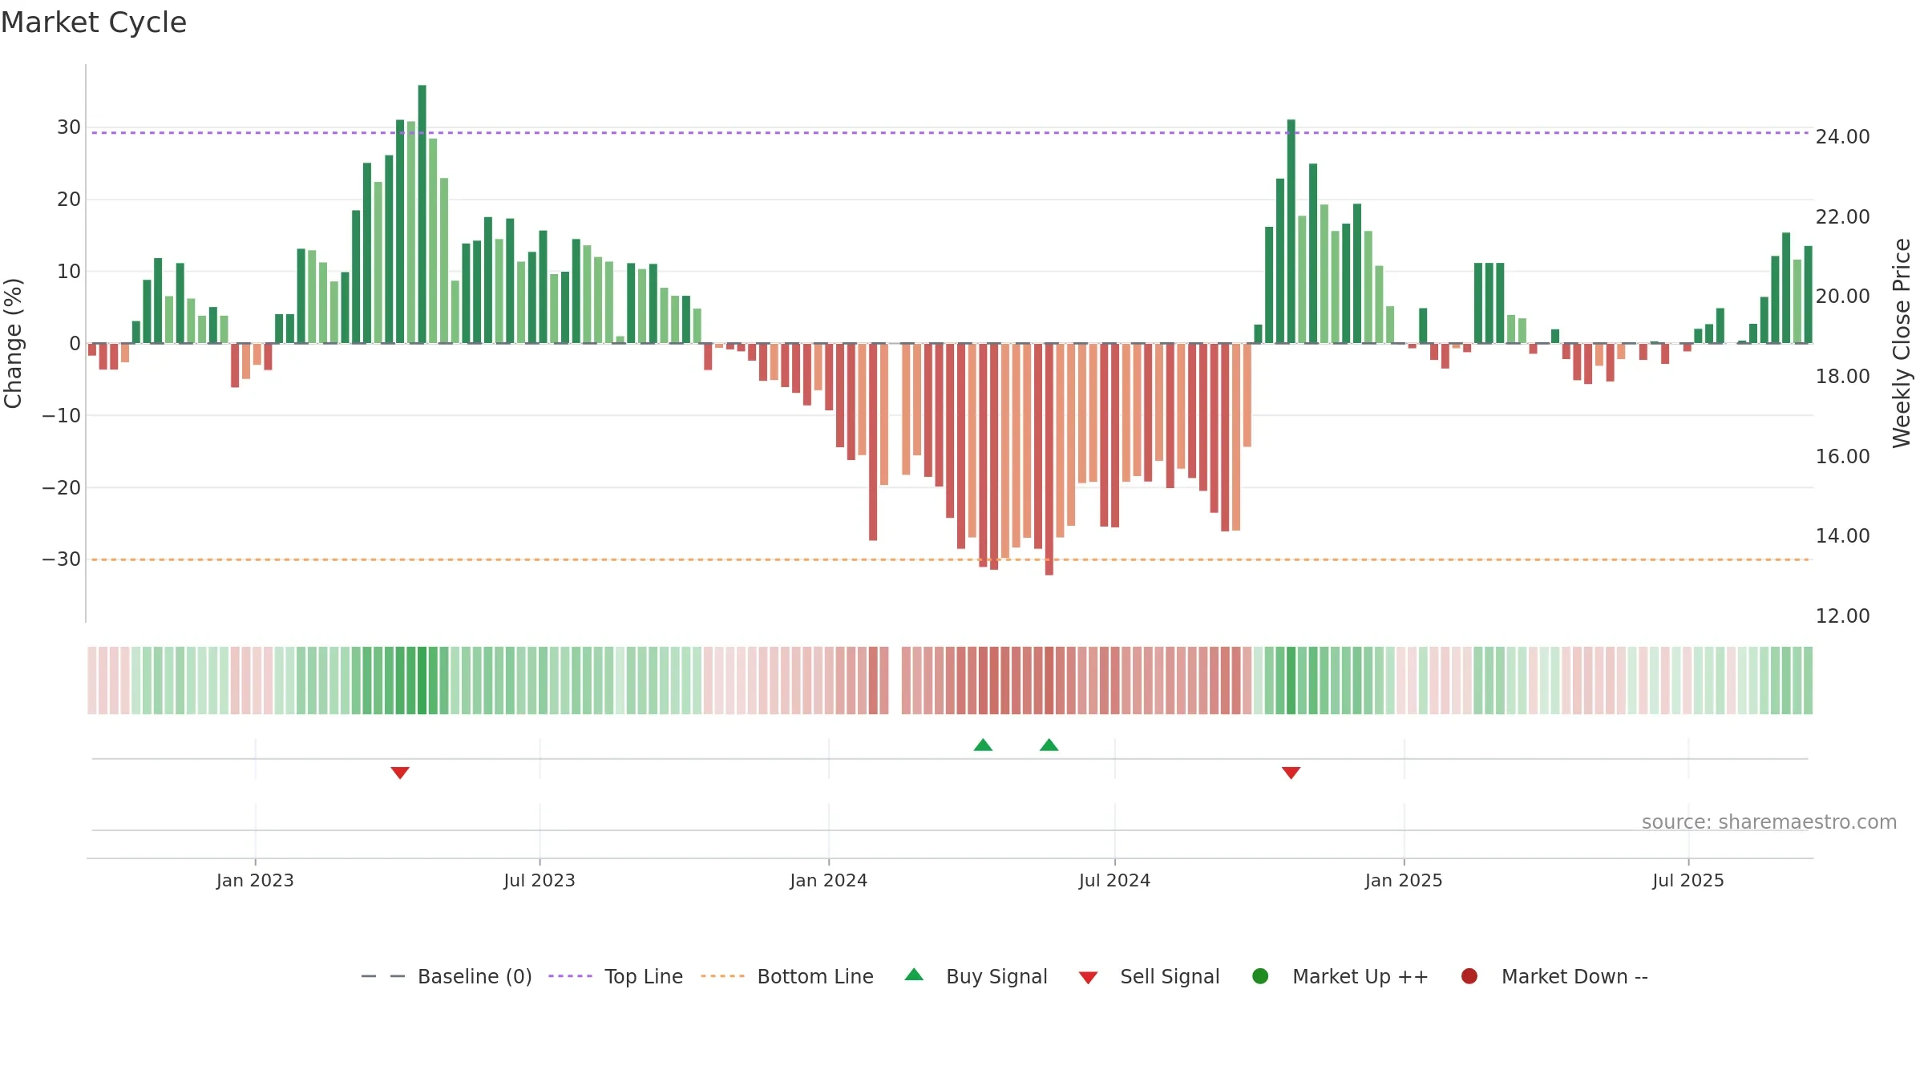Screen dimensions: 1924x1082
Task: Click the Buy Signal legend triangle icon
Action: point(914,975)
